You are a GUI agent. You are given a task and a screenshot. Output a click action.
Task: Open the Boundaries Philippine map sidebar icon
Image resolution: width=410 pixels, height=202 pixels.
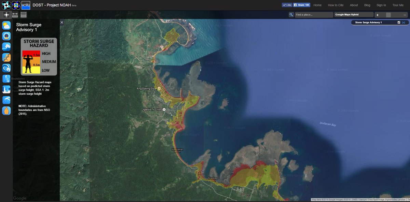[6, 79]
